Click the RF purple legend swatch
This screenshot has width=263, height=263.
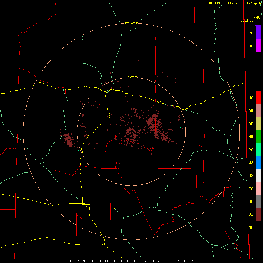point(258,33)
